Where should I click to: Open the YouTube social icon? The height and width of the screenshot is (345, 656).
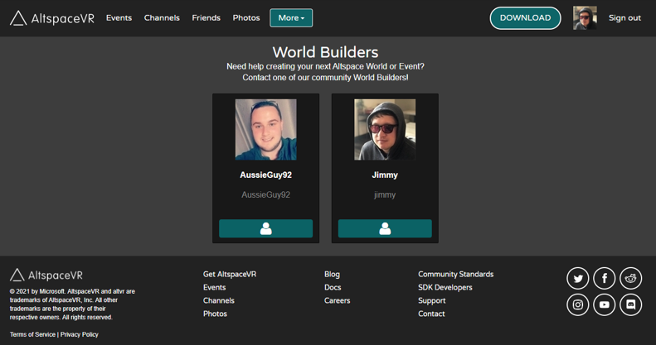(604, 304)
